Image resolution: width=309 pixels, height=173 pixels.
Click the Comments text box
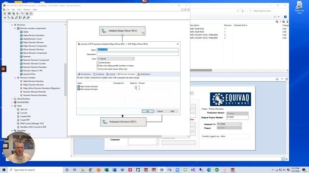(143, 141)
